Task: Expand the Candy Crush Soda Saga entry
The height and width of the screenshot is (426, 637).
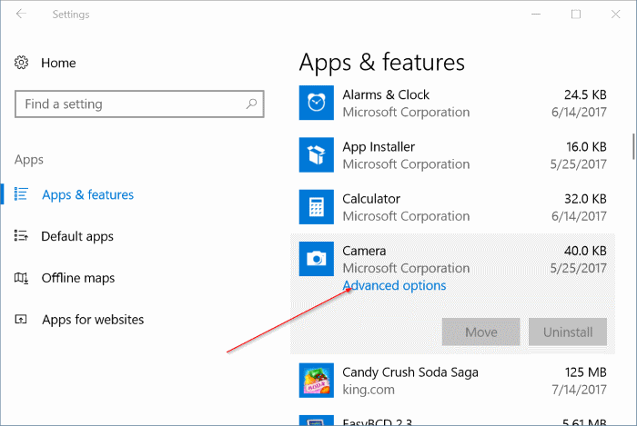Action: [455, 381]
